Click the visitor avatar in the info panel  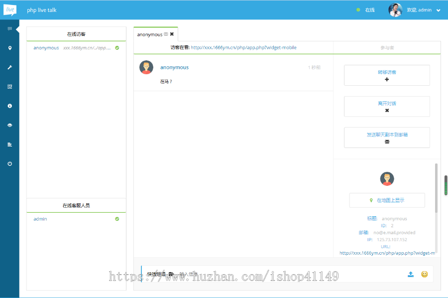[387, 179]
